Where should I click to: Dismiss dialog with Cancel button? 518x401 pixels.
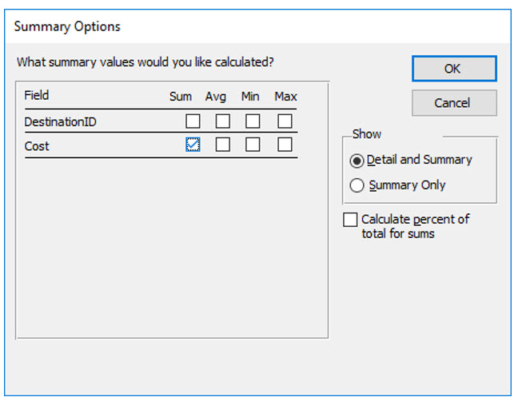pos(454,103)
